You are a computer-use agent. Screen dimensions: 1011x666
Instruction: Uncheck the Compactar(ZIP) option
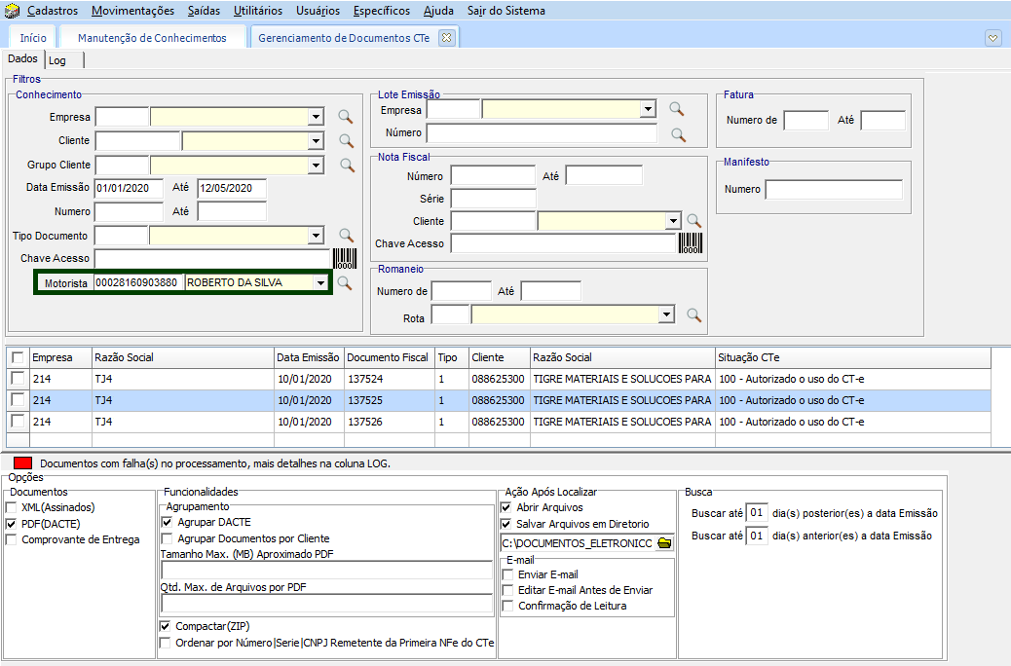point(166,626)
